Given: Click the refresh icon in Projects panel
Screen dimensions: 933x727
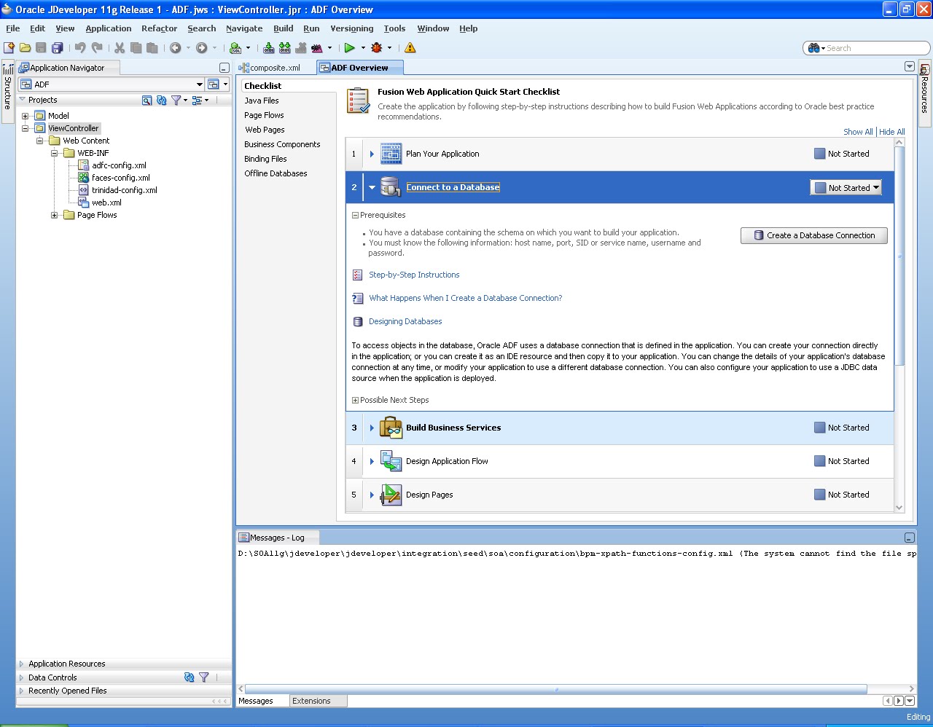Looking at the screenshot, I should [x=162, y=100].
